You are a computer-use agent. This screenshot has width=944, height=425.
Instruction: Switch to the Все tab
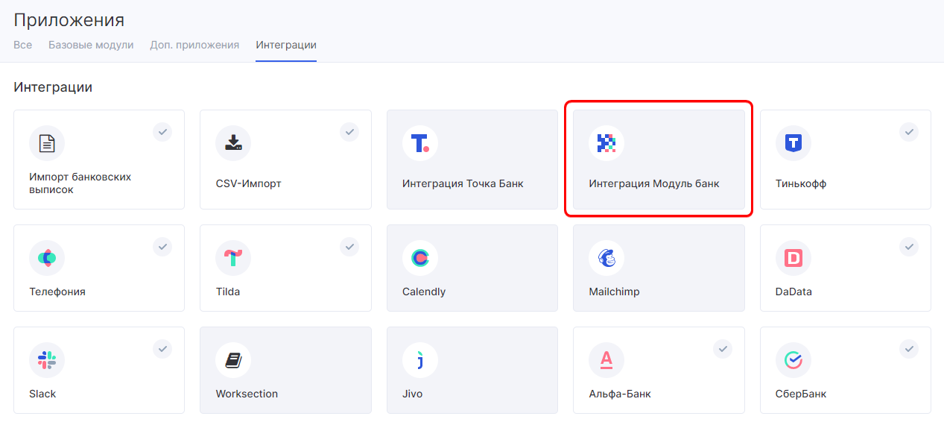(x=23, y=45)
